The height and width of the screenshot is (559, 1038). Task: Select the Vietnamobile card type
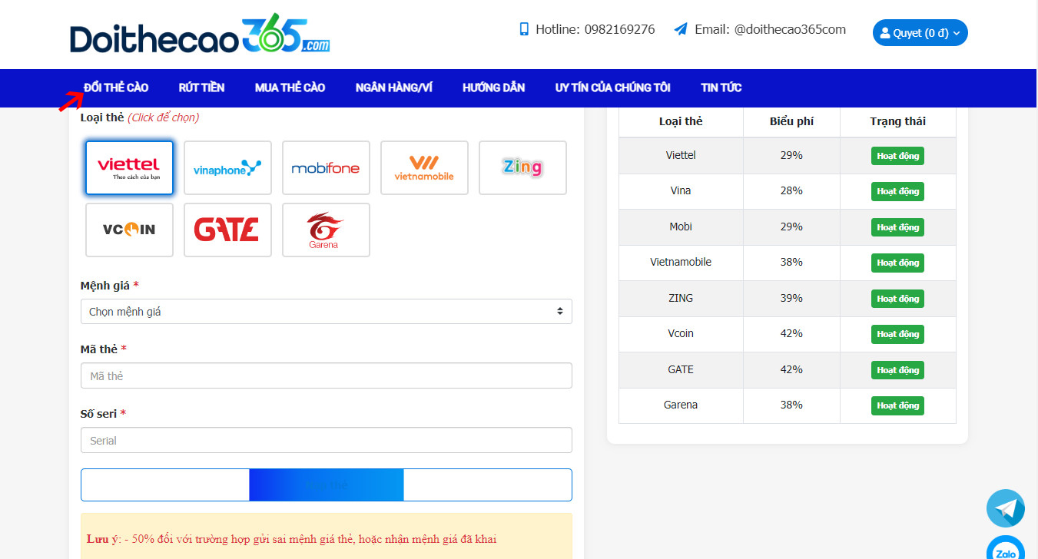[x=424, y=167]
